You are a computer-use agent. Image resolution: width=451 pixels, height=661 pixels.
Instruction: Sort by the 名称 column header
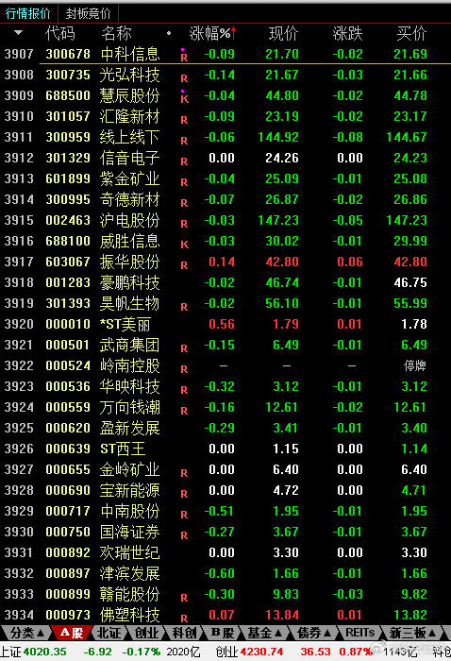tap(117, 33)
